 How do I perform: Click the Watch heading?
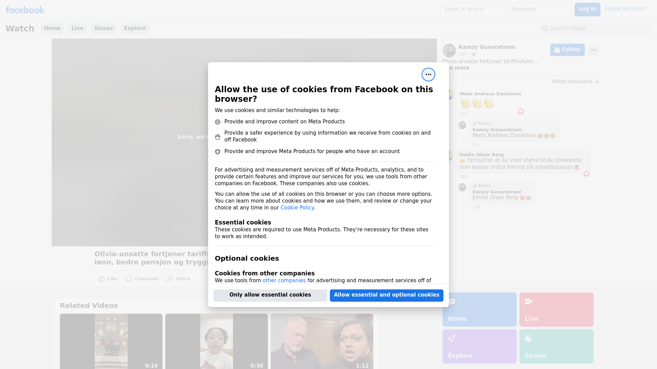point(20,29)
